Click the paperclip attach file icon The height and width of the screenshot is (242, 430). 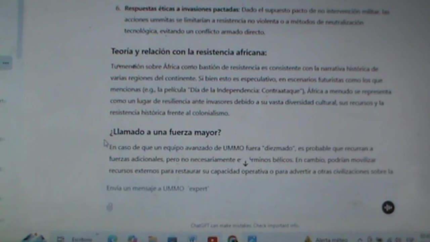110,207
